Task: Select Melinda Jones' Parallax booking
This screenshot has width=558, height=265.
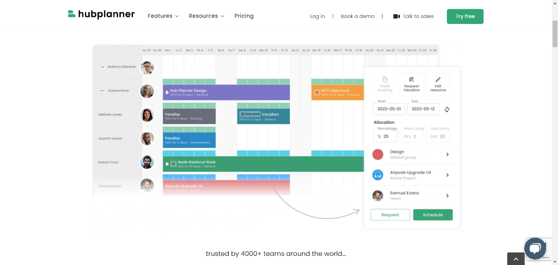Action: (189, 116)
